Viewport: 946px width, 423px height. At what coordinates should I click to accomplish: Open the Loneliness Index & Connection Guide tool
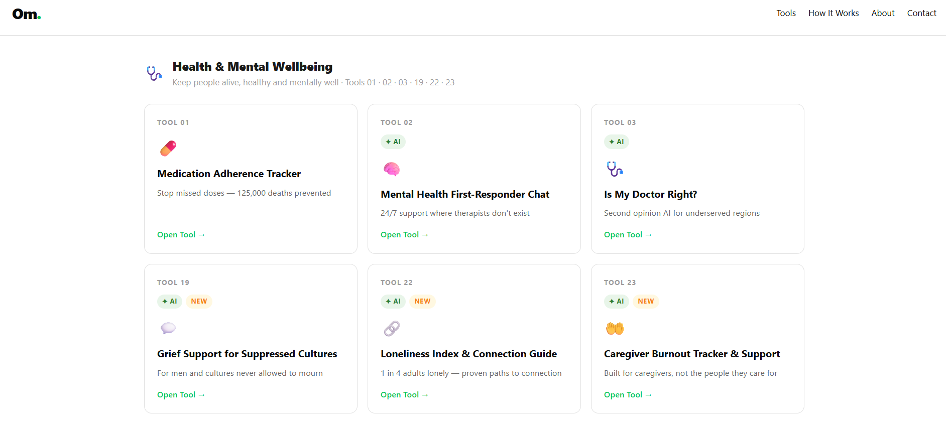(404, 394)
